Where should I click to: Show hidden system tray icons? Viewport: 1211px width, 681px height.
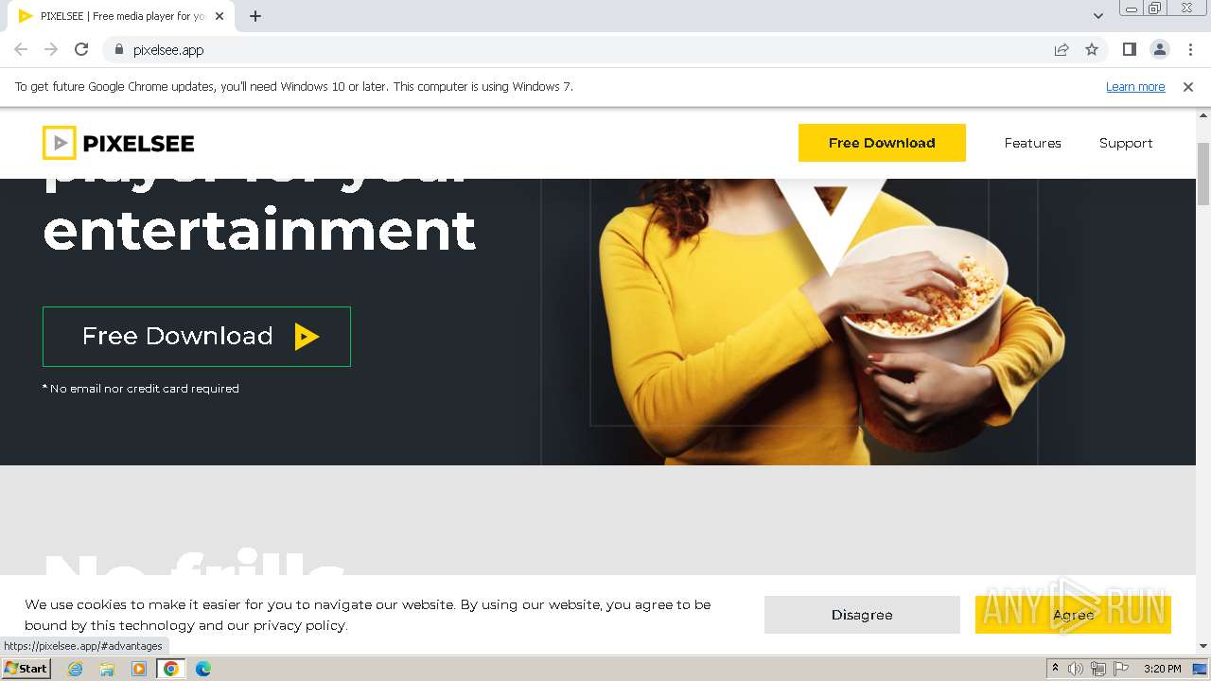(1056, 669)
